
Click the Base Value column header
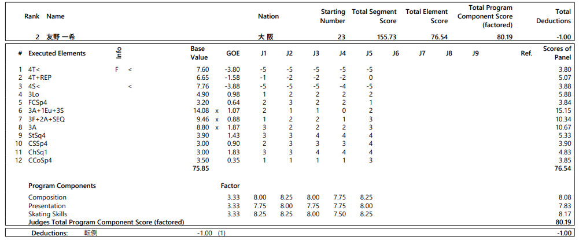(198, 53)
